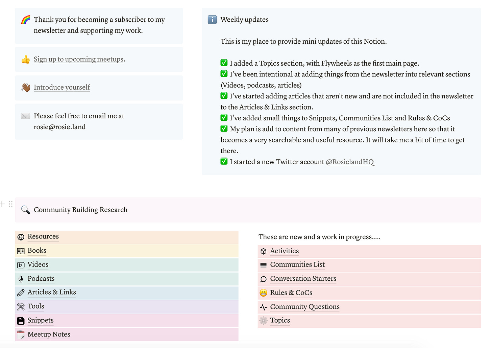Click the cube icon beside Activities
Viewport: 492px width, 348px height.
[264, 251]
